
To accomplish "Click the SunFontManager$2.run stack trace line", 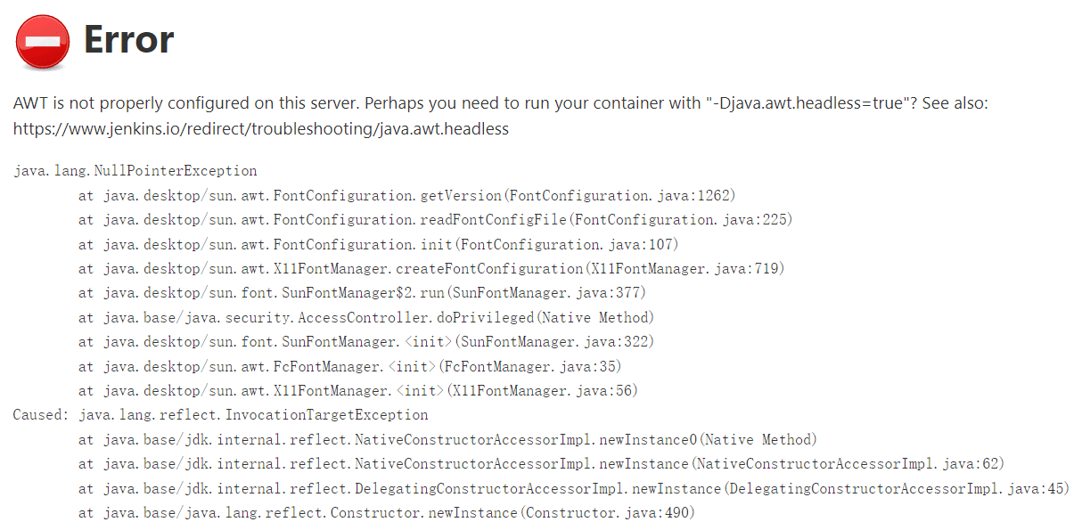I will 362,293.
